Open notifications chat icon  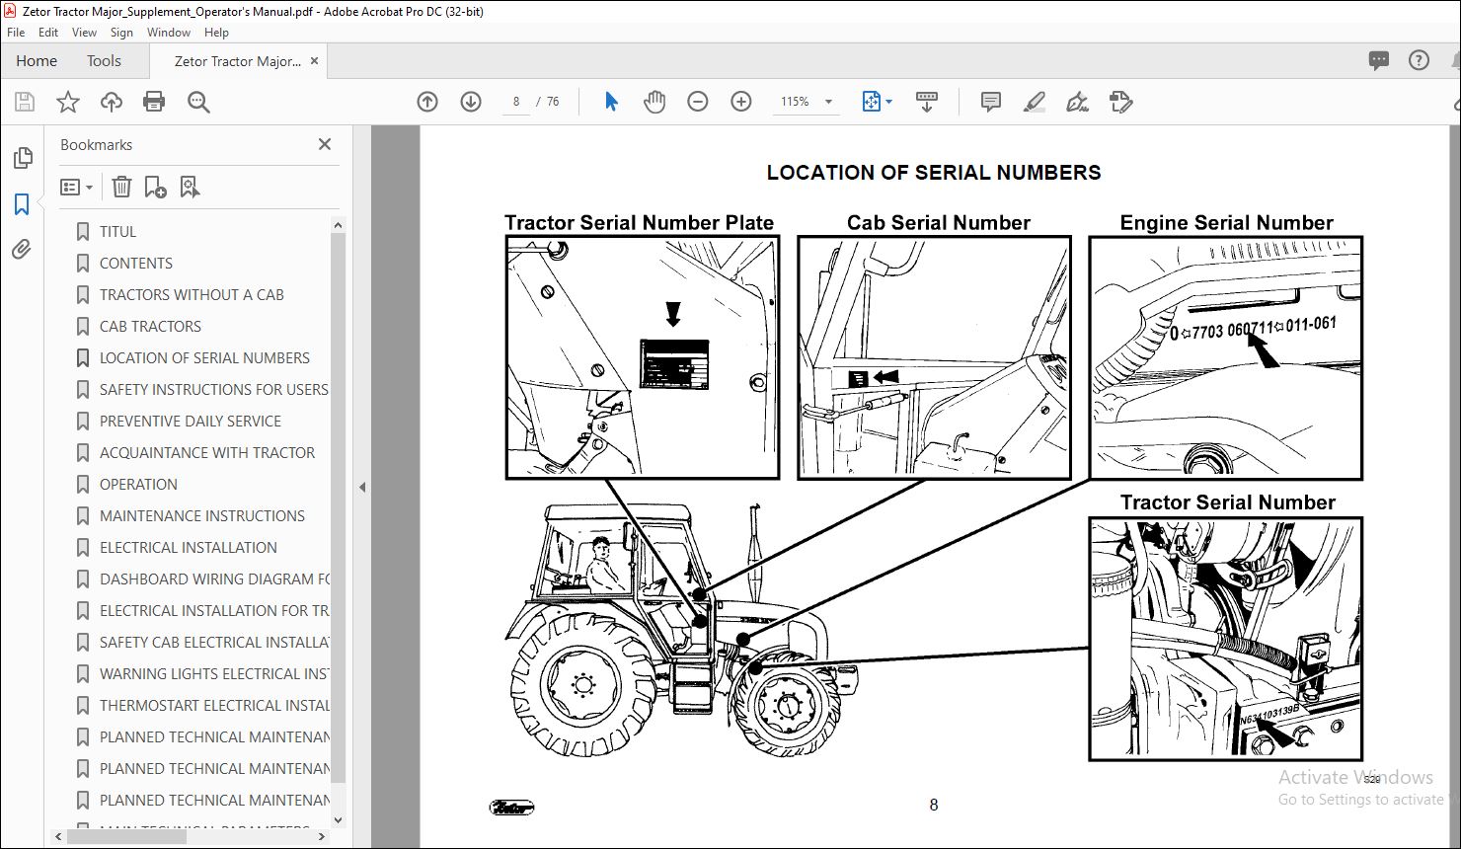[x=1379, y=60]
